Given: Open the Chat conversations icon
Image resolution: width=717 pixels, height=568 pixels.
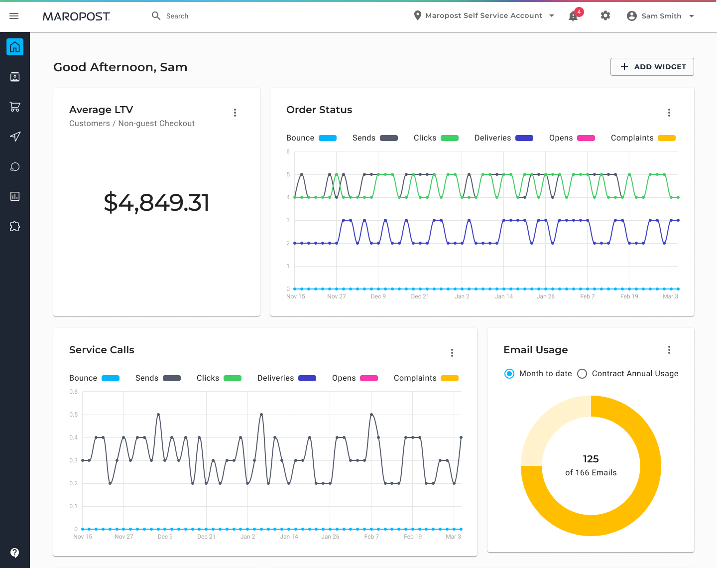Looking at the screenshot, I should click(x=15, y=166).
